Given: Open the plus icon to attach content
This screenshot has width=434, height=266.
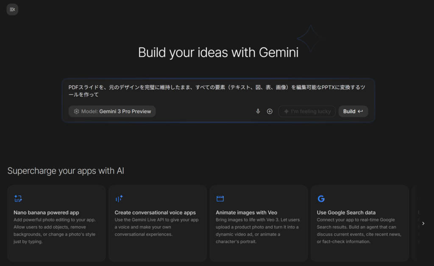Looking at the screenshot, I should click(270, 111).
